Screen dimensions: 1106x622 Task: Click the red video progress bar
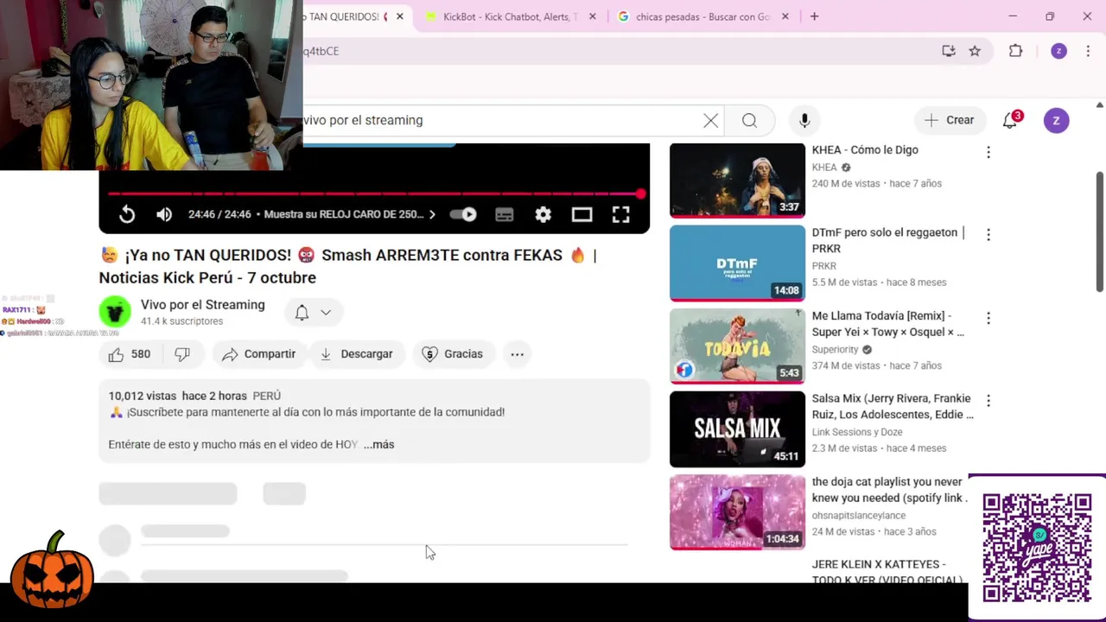[x=373, y=194]
